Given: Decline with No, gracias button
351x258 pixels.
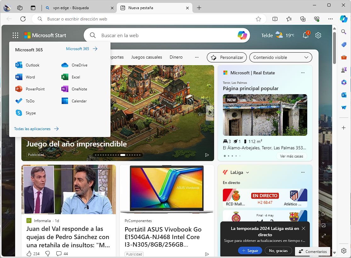Looking at the screenshot, I should [x=278, y=251].
